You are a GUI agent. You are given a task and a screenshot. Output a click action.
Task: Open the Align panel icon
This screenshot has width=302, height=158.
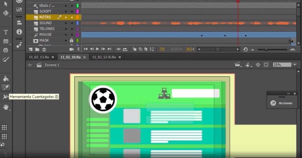point(19,23)
